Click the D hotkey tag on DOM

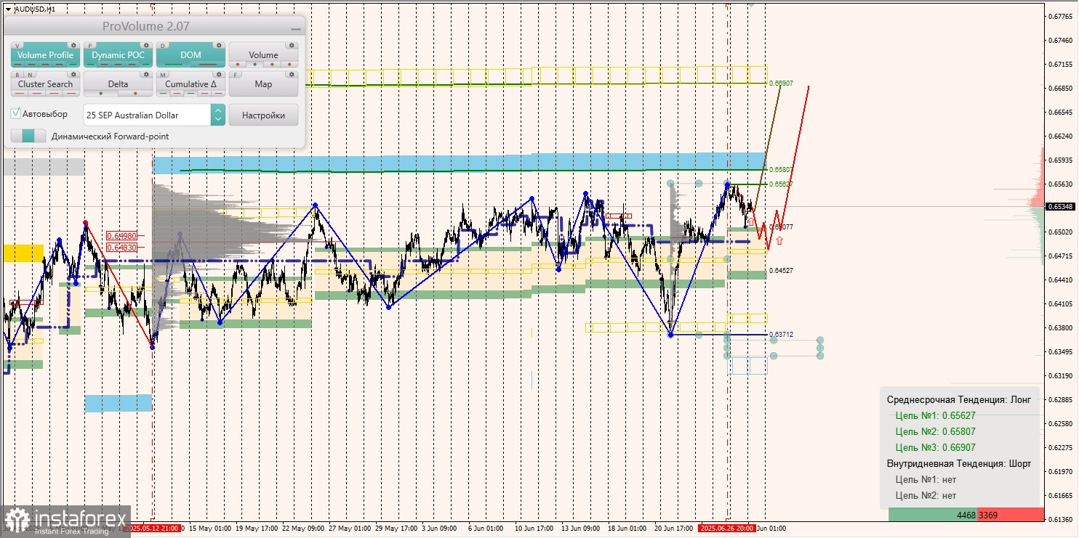tap(163, 46)
